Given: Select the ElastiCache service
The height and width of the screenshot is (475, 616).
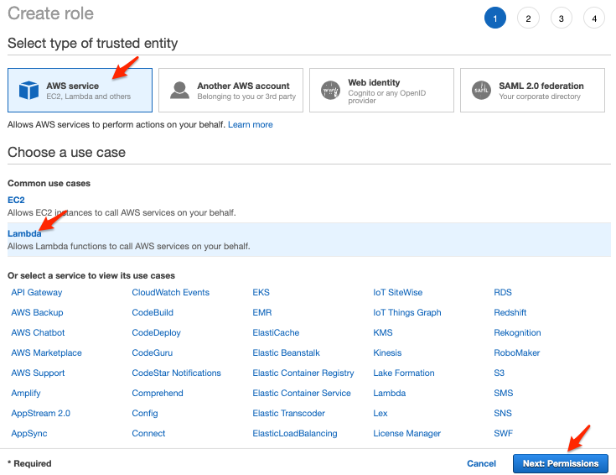Looking at the screenshot, I should tap(276, 332).
